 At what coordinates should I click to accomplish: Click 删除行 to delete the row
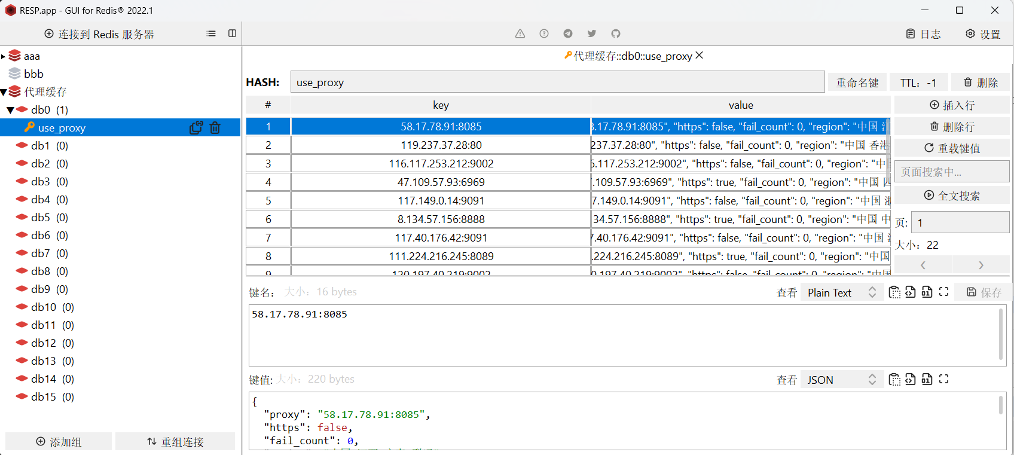tap(952, 127)
